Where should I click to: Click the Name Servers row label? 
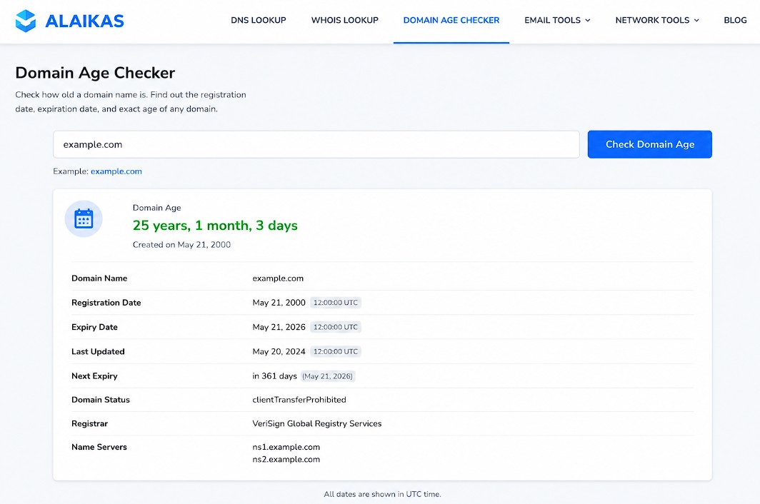[x=99, y=448]
